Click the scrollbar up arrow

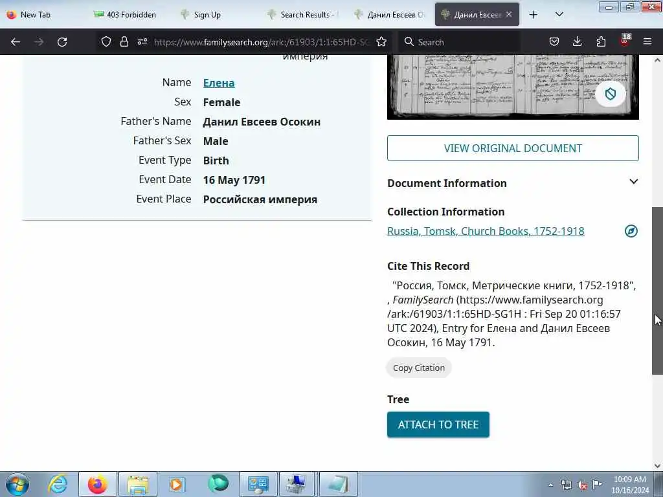pos(657,60)
